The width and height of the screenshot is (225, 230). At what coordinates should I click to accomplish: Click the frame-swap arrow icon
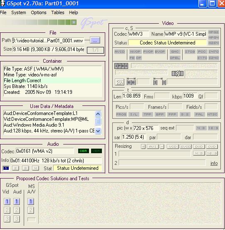(x=178, y=73)
